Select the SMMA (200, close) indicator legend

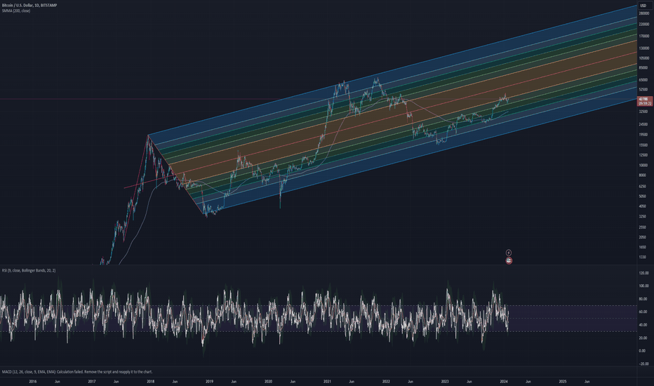pos(16,11)
